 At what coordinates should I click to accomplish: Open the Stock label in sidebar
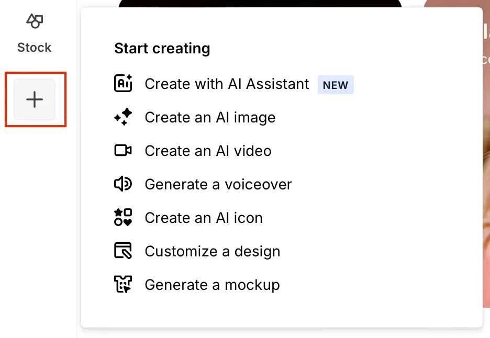[x=35, y=48]
